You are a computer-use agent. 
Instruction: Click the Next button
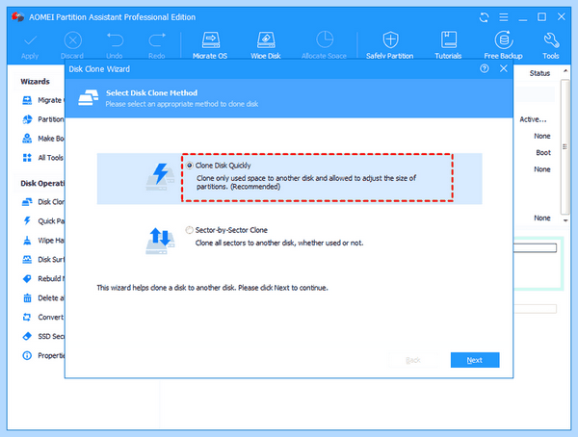tap(475, 360)
